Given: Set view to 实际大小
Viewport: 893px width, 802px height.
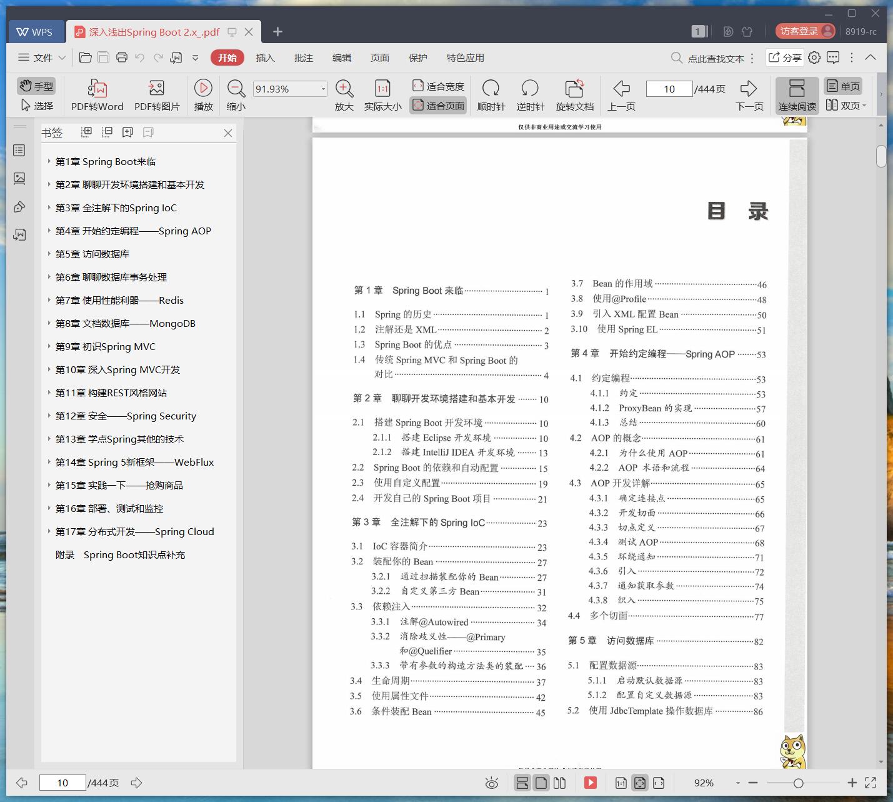Looking at the screenshot, I should (382, 95).
